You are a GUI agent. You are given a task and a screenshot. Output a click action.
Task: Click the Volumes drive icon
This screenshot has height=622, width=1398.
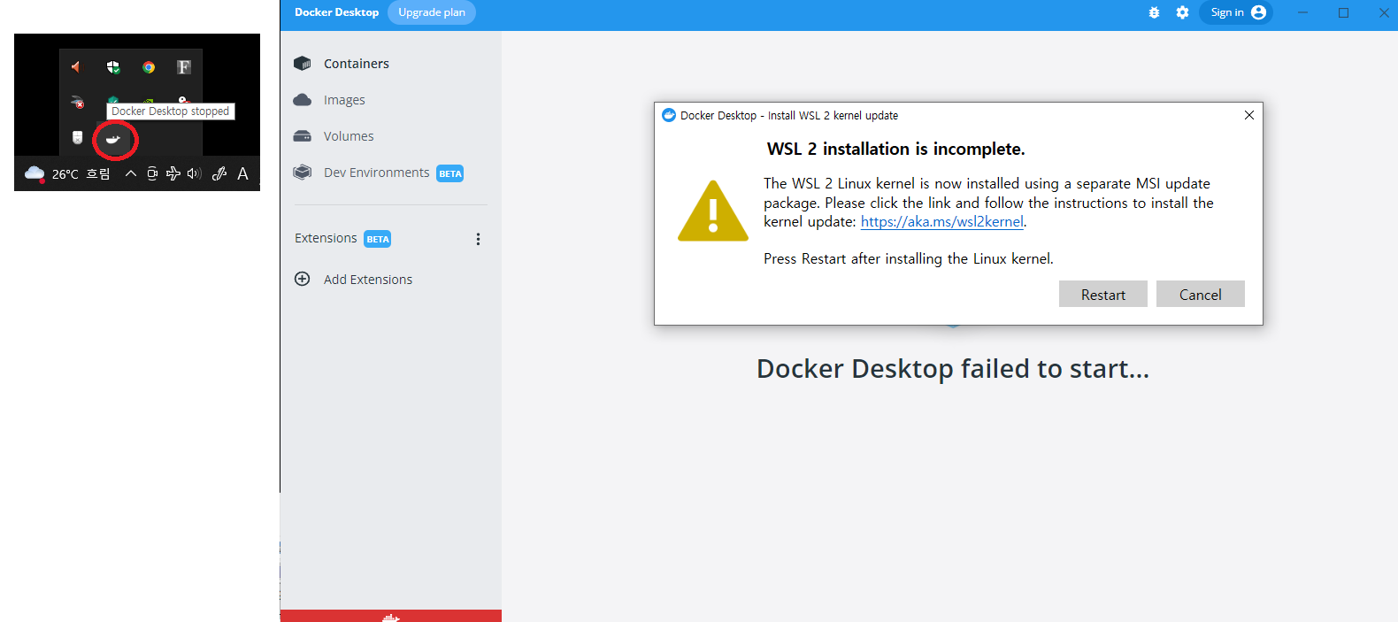[303, 136]
